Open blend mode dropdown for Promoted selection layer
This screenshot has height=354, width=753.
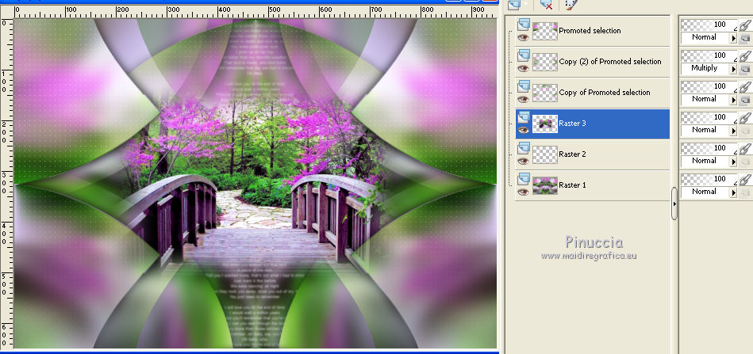click(733, 38)
